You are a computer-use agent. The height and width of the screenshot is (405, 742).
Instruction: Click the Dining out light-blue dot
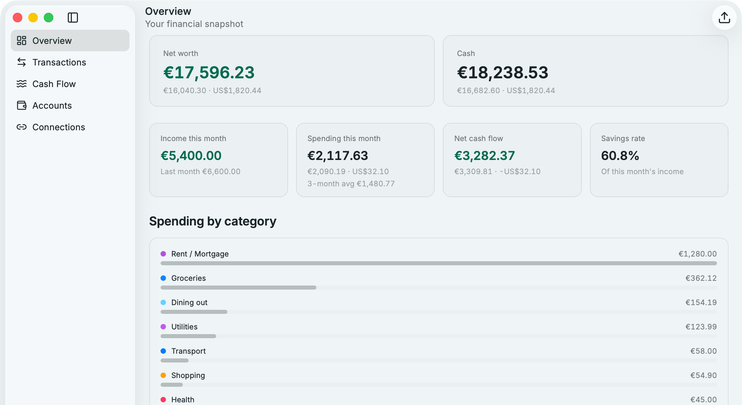point(163,302)
